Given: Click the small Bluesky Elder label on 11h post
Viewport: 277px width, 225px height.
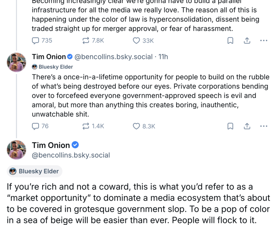Looking at the screenshot, I should 52,67.
